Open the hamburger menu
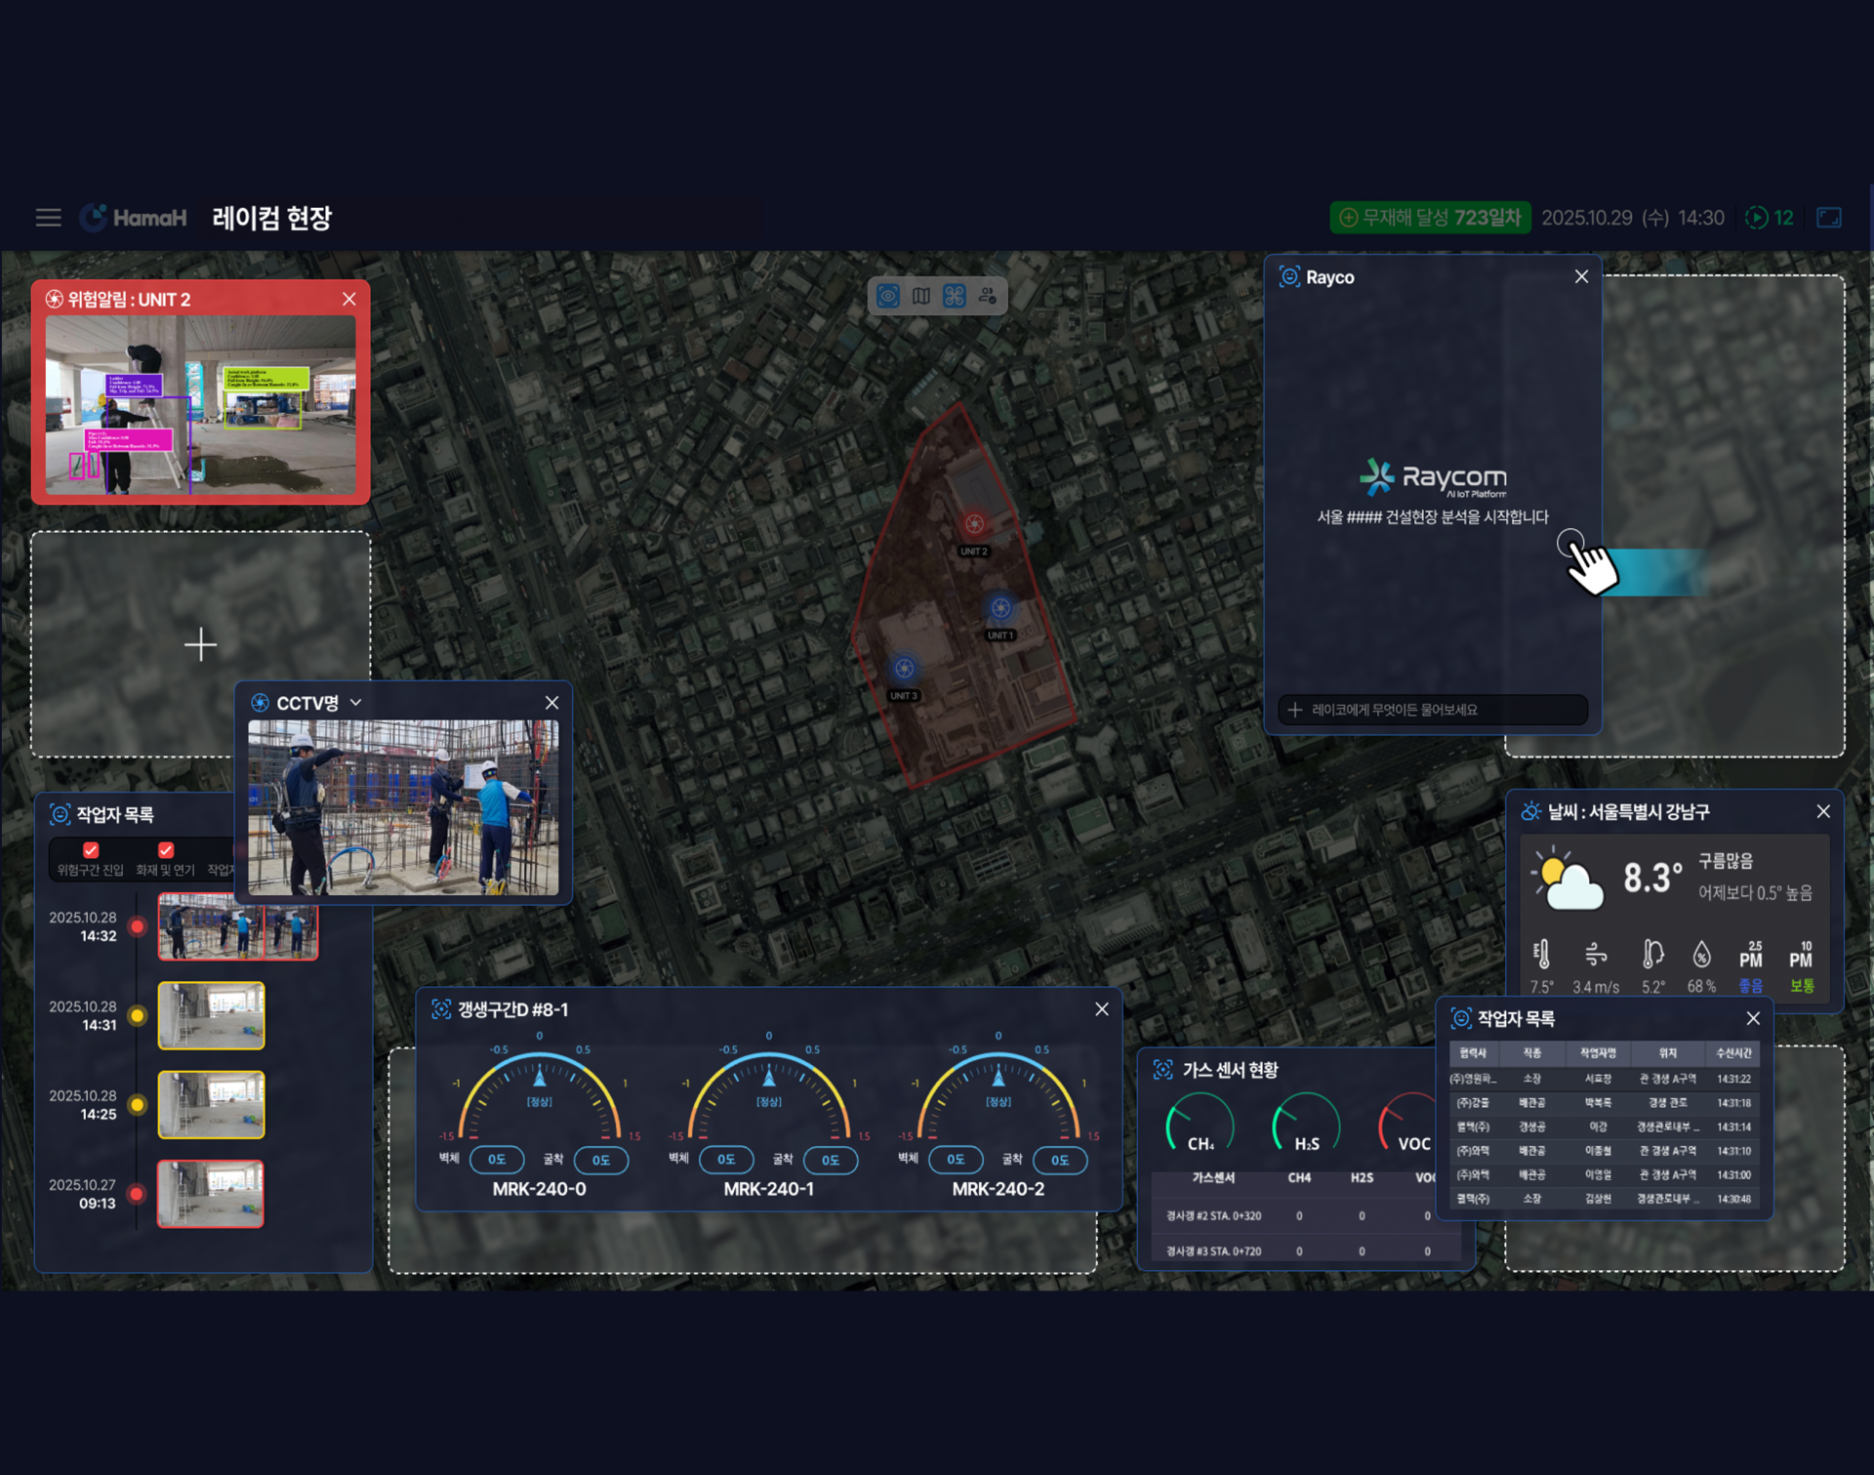1874x1475 pixels. tap(48, 218)
